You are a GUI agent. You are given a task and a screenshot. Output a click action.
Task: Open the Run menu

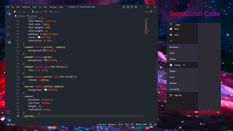point(45,7)
